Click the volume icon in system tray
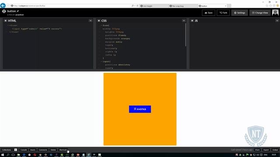 (x=258, y=155)
